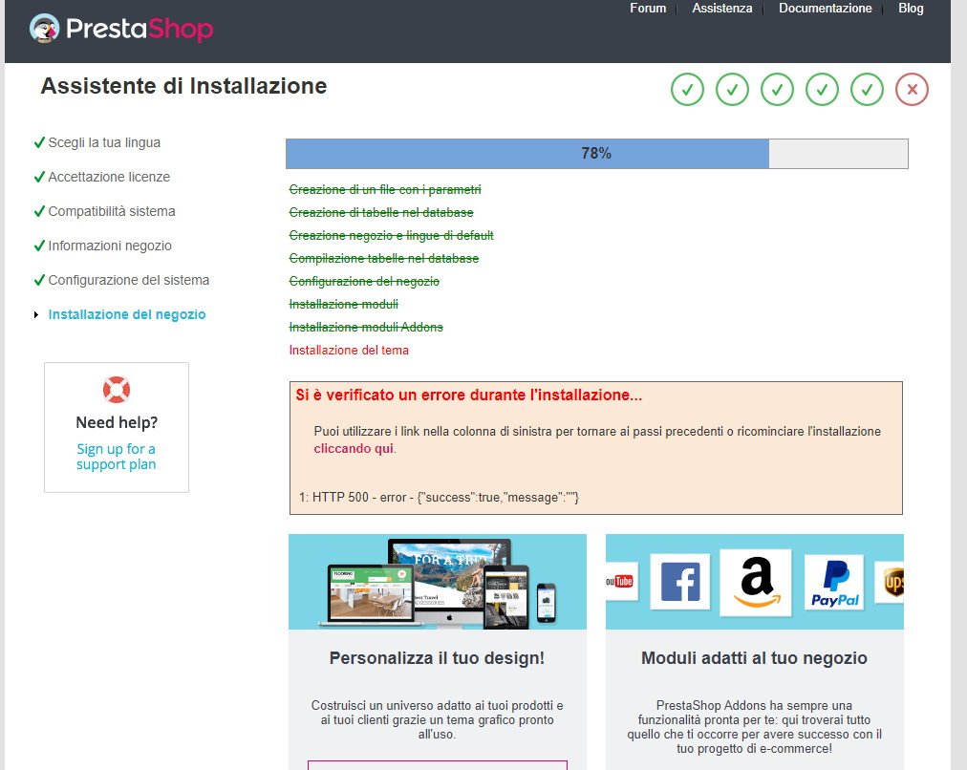Select 'Installazione moduli Addons' item
967x770 pixels.
[366, 327]
